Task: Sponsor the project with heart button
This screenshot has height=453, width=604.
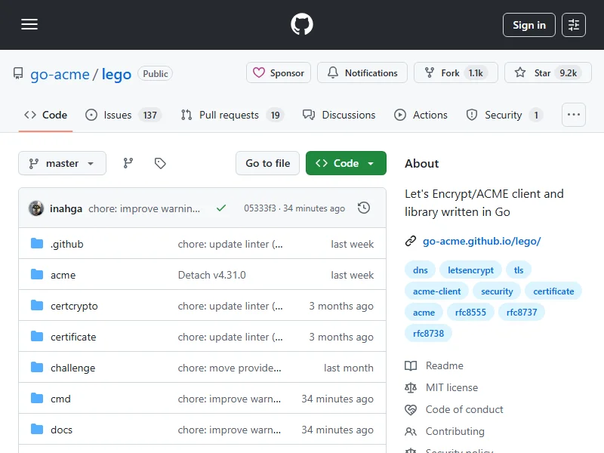Action: tap(279, 73)
